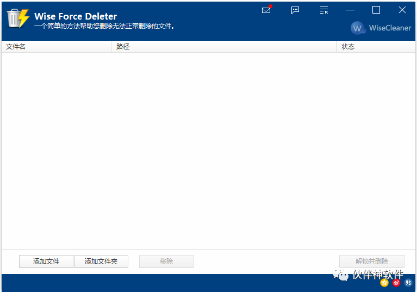This screenshot has width=417, height=293.
Task: Click the red Weibo share icon
Action: (396, 283)
